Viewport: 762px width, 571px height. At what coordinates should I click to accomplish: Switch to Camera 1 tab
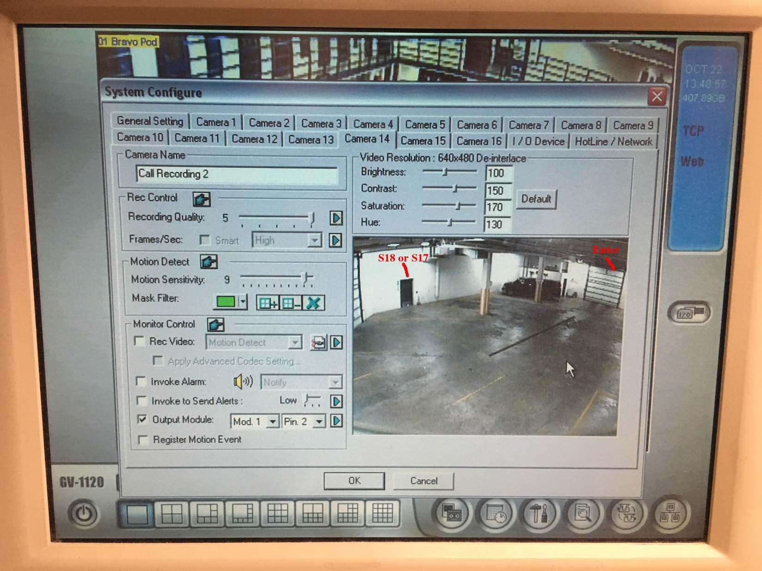216,122
